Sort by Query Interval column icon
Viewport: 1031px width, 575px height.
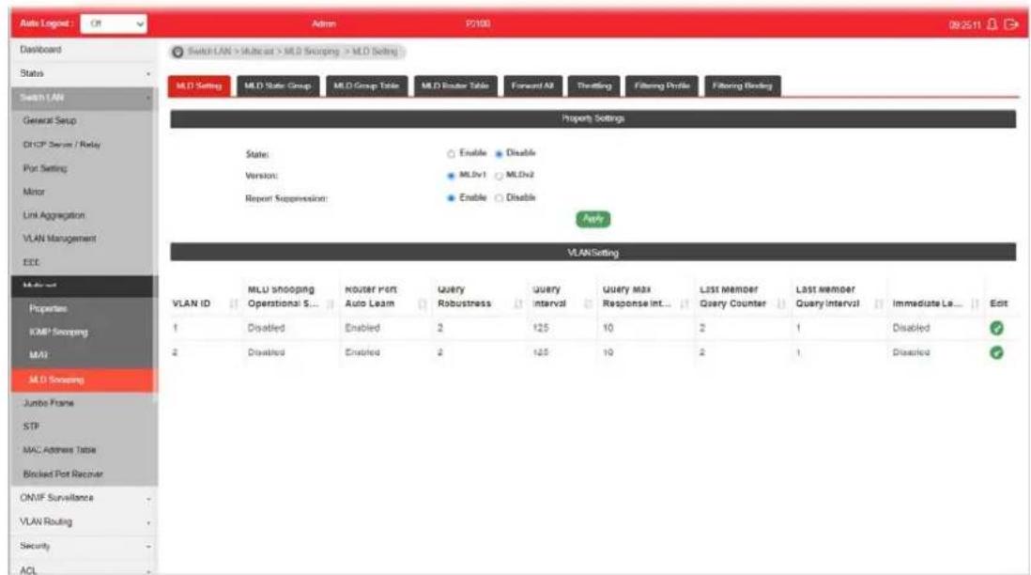(589, 303)
